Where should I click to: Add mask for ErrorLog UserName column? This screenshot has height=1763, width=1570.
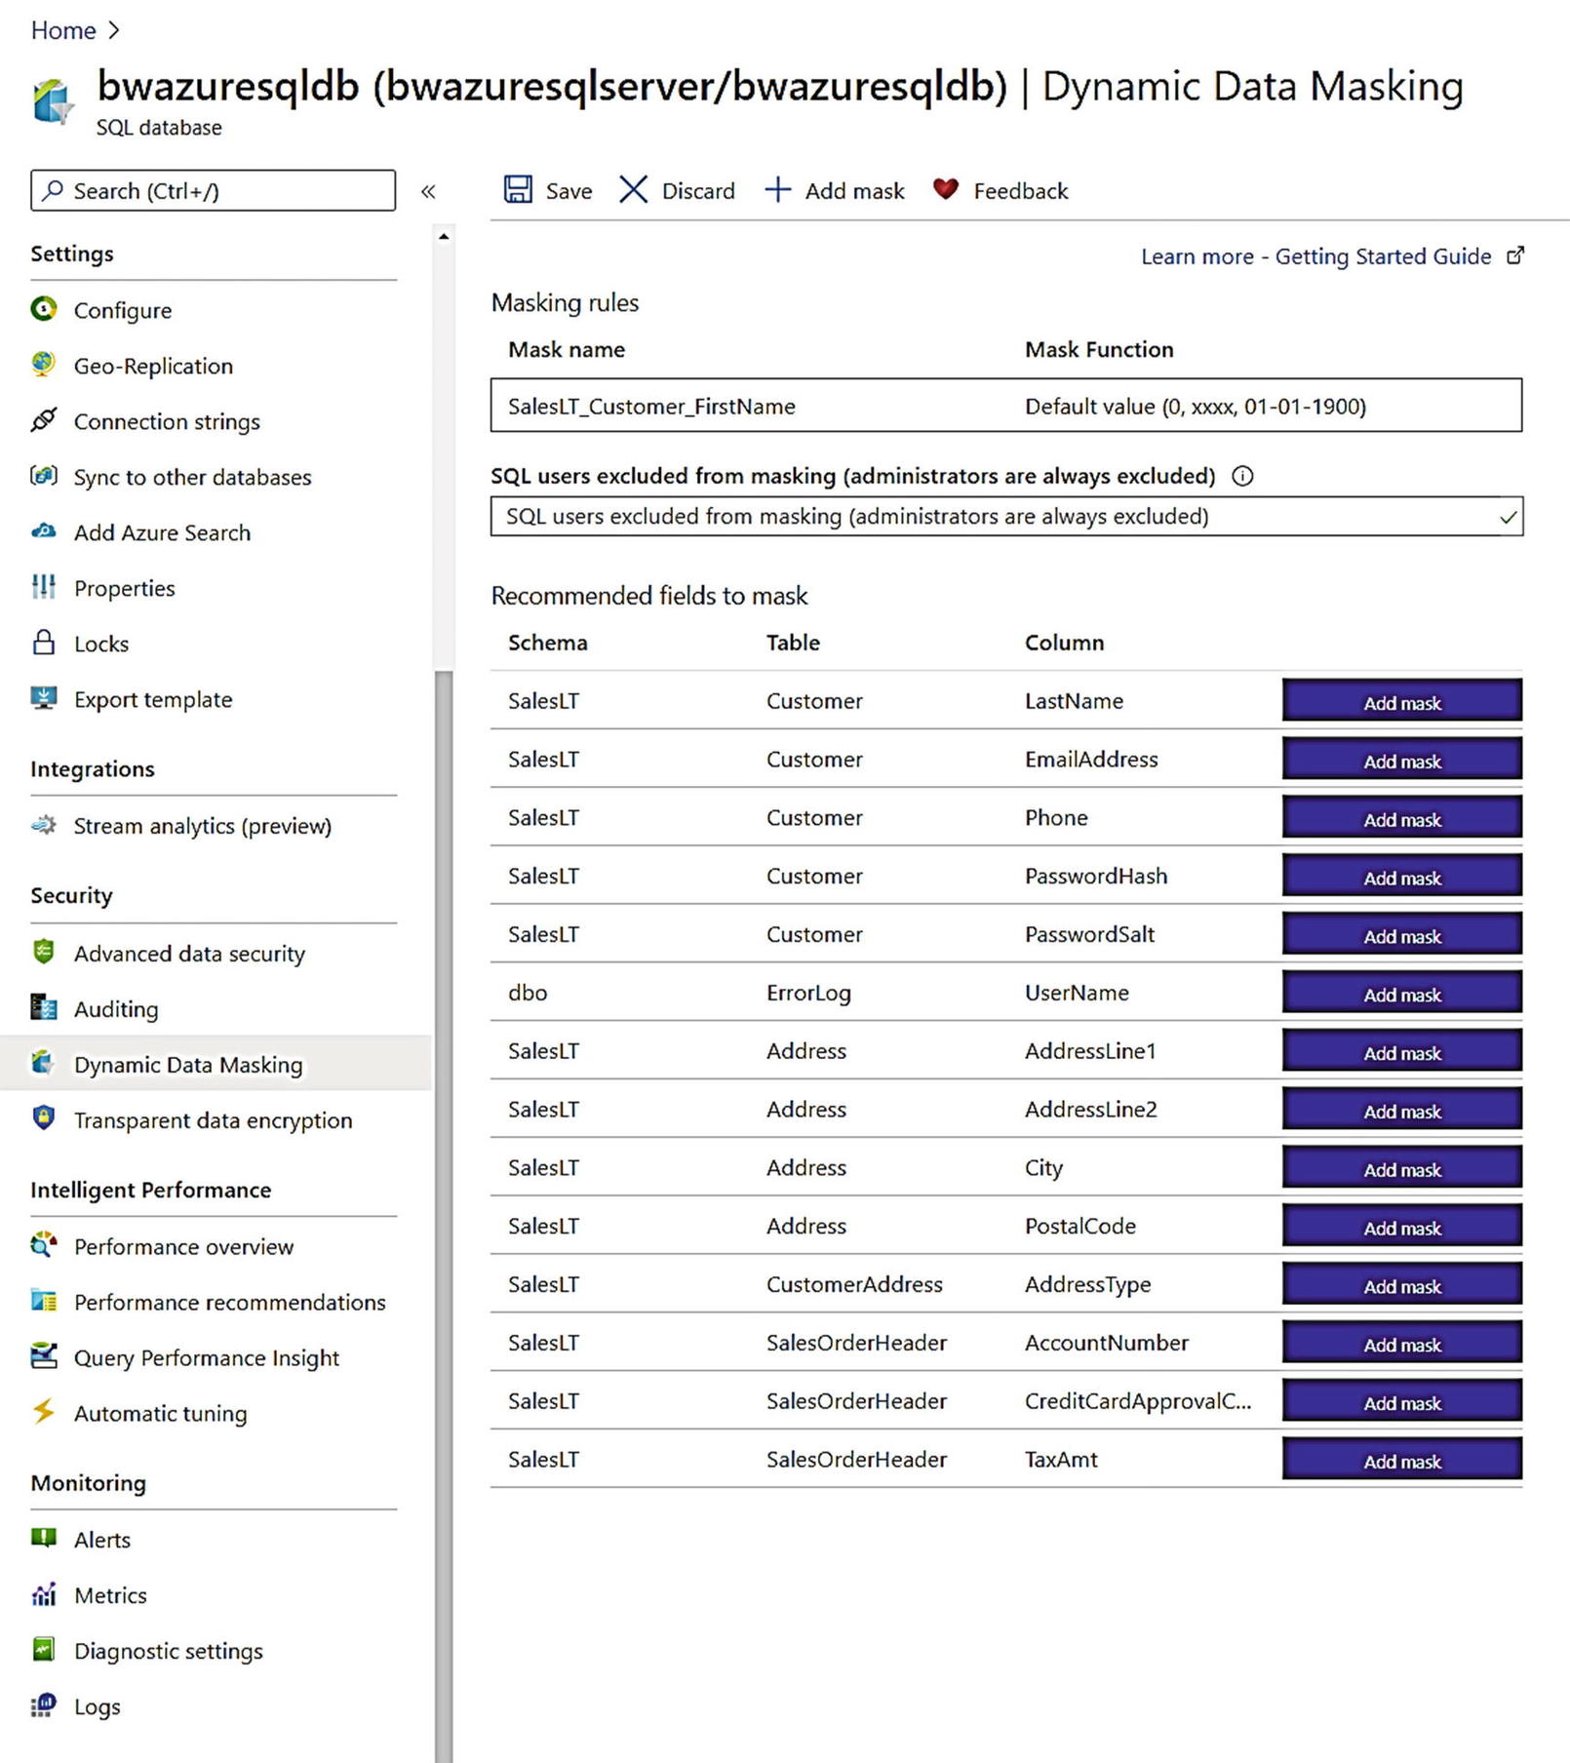point(1401,993)
